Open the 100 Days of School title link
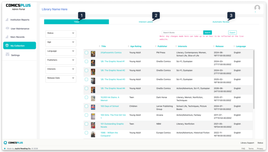Screen dimensions: 268x152 (110, 106)
